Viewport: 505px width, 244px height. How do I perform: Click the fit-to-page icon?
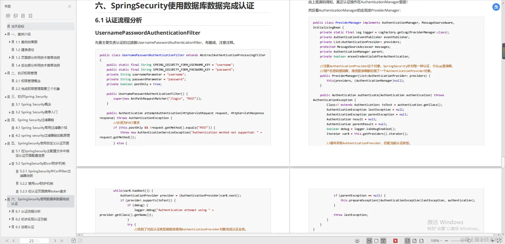(x=415, y=241)
